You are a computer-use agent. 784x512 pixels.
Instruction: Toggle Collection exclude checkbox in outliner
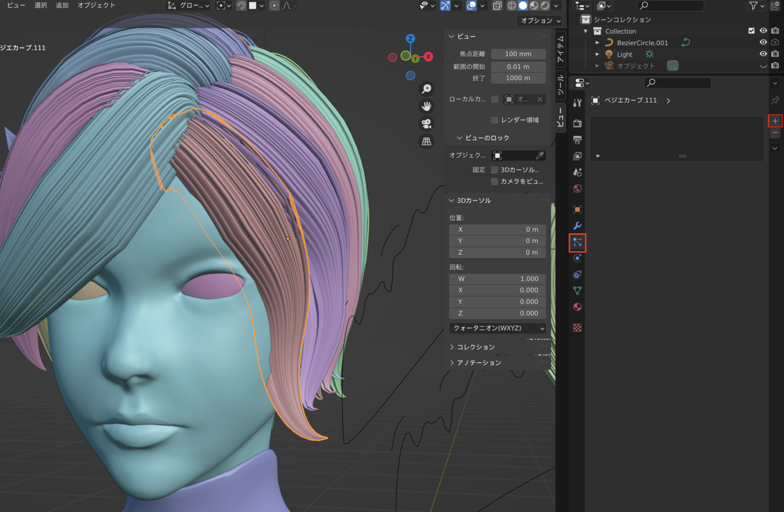751,31
